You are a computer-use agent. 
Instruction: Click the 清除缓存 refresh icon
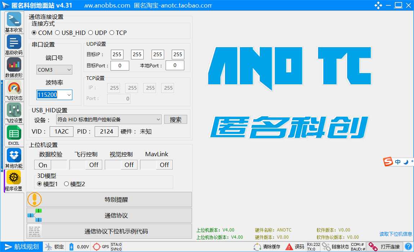(x=257, y=247)
